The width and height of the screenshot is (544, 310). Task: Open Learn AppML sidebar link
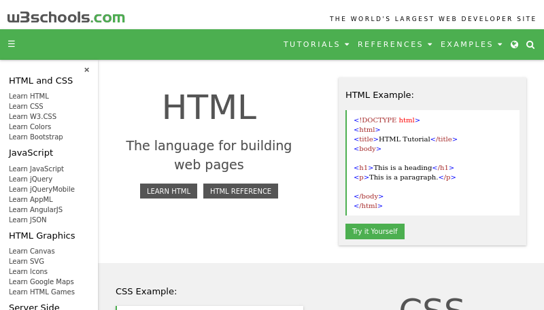pos(31,199)
